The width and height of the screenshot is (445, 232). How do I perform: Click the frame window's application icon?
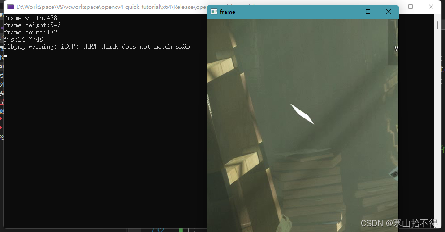(214, 12)
